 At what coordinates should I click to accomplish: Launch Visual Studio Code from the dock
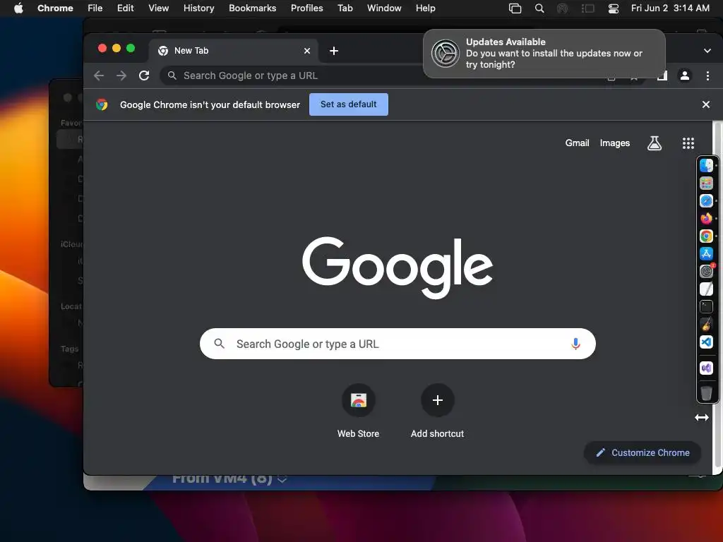point(706,342)
